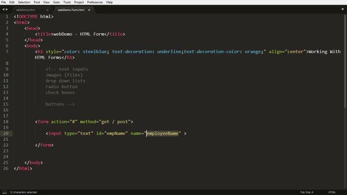Open the tab list dropdown arrow

(x=343, y=10)
